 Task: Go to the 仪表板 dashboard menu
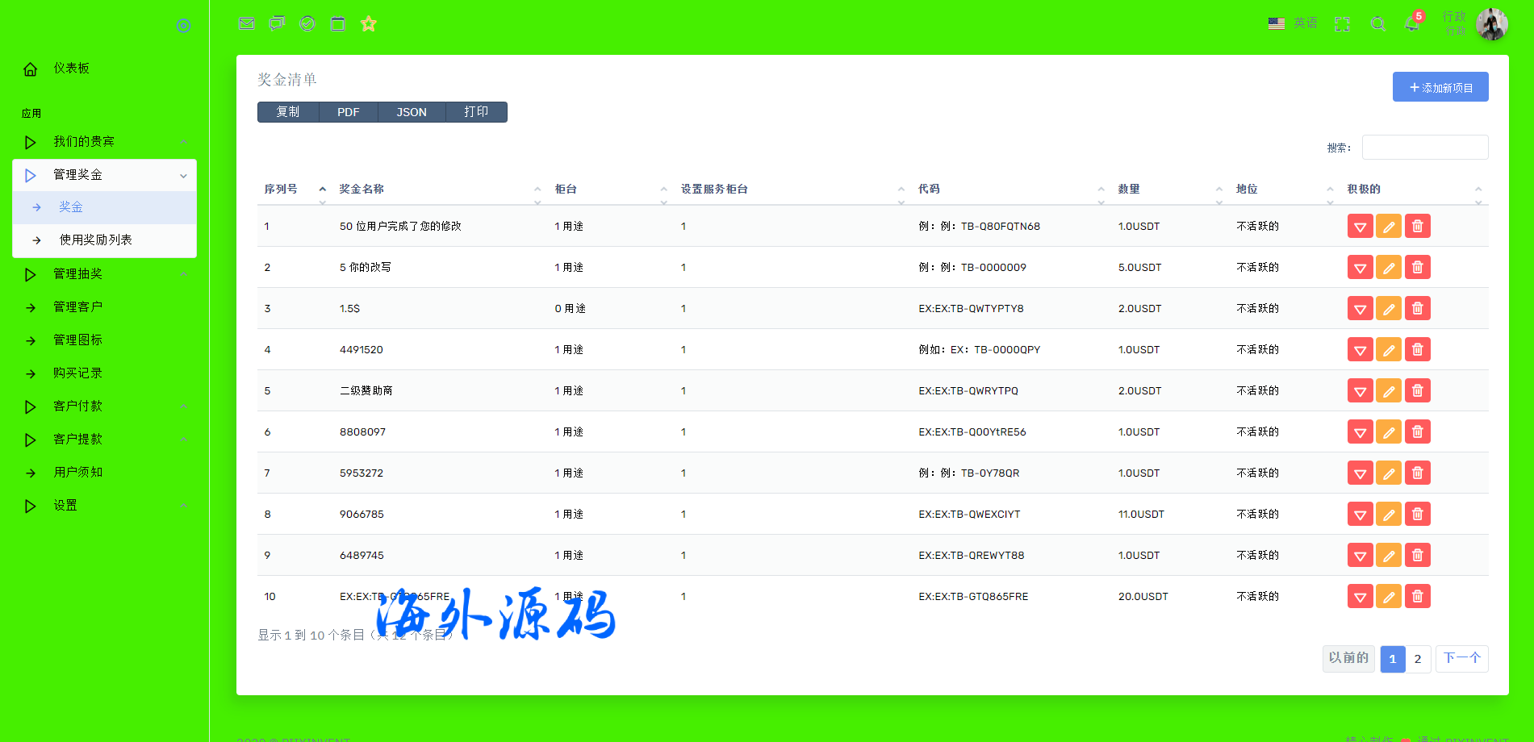tap(71, 69)
